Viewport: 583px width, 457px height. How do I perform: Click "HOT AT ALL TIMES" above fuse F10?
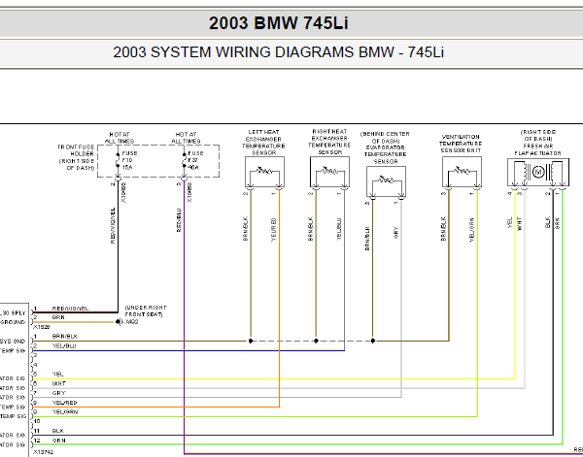point(120,138)
